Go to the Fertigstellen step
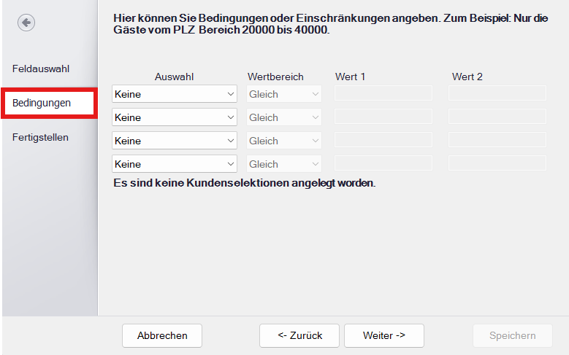 pyautogui.click(x=41, y=137)
